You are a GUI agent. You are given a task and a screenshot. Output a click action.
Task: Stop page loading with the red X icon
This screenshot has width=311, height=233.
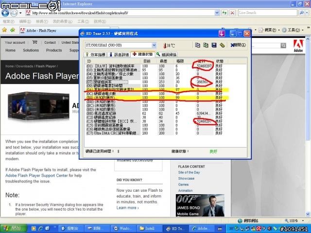(232, 13)
